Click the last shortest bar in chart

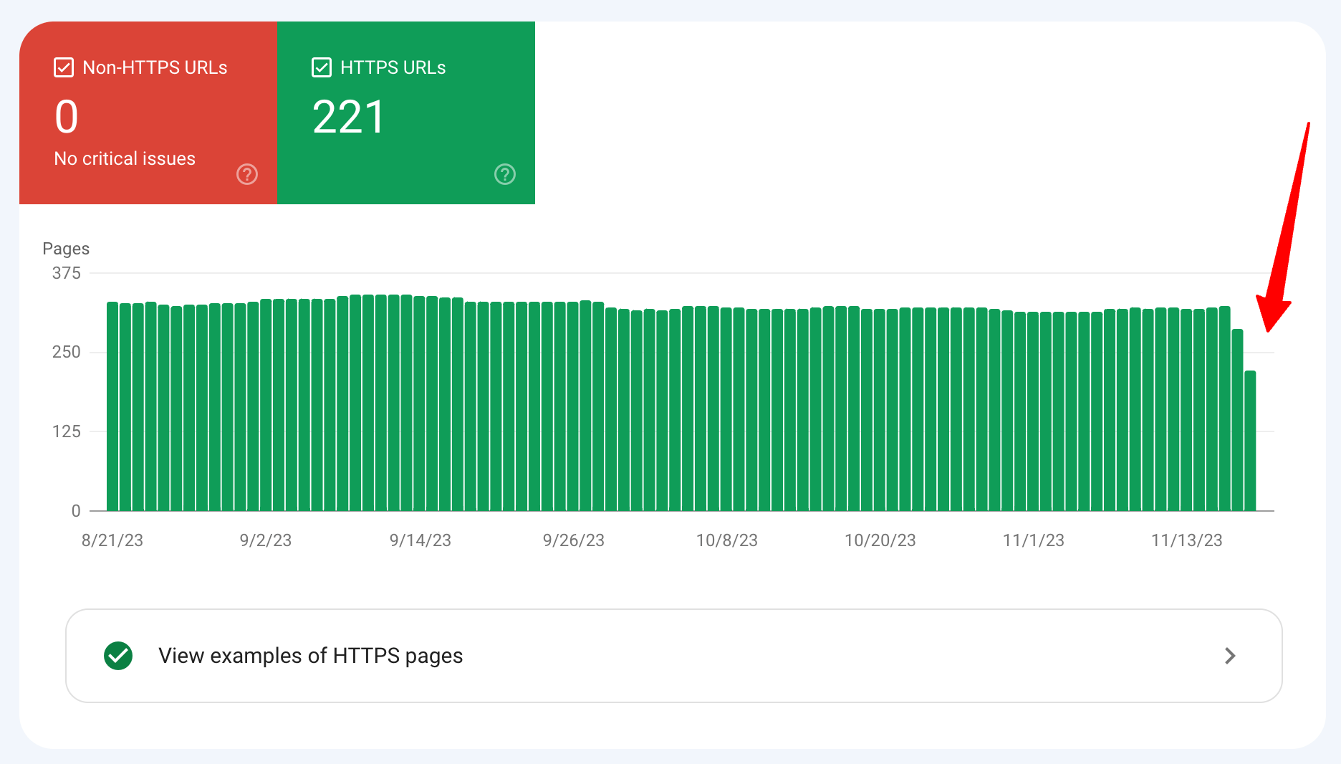pos(1251,441)
